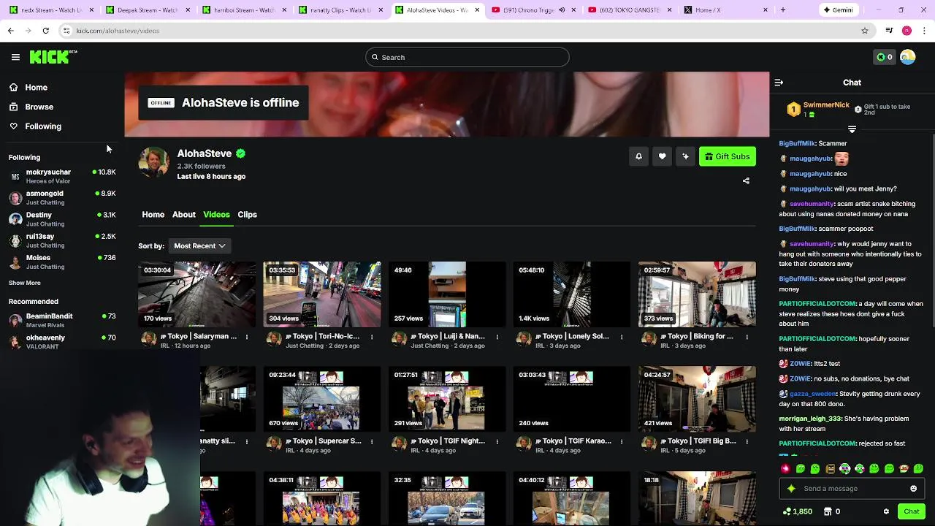Click the Gift Subs button
935x526 pixels.
(727, 156)
